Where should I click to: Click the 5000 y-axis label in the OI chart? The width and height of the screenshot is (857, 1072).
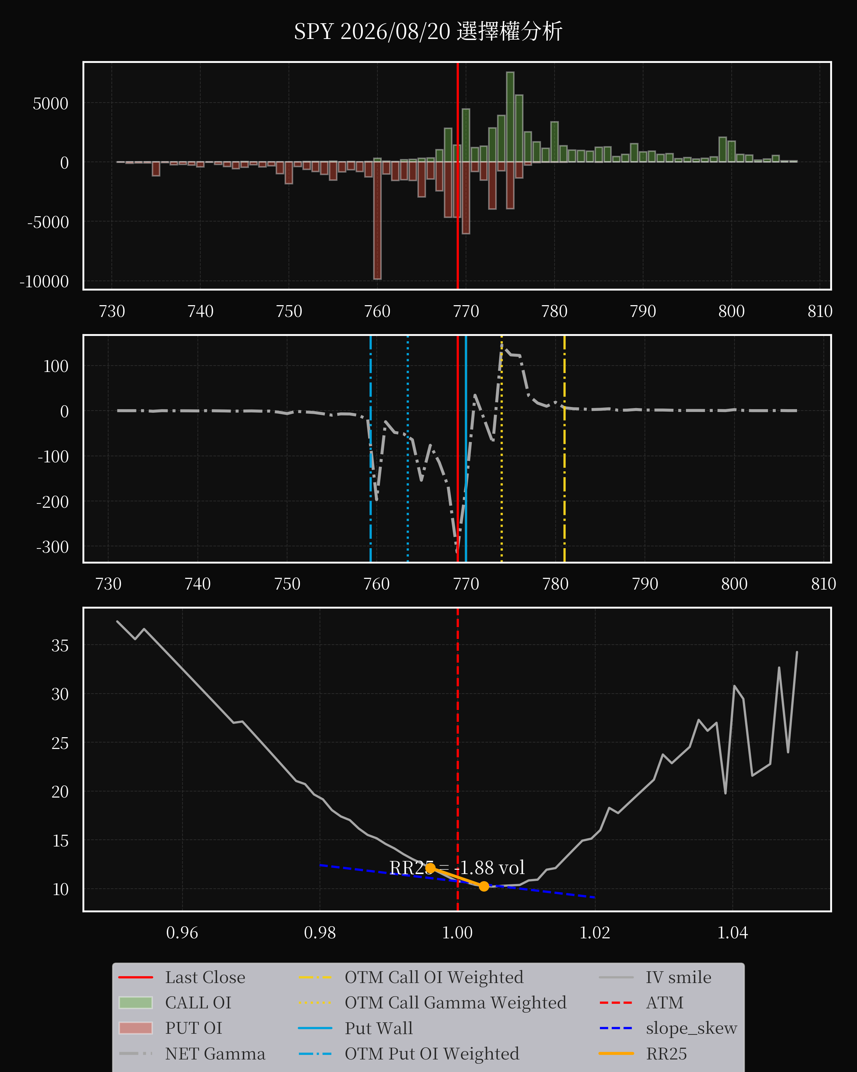(x=50, y=103)
